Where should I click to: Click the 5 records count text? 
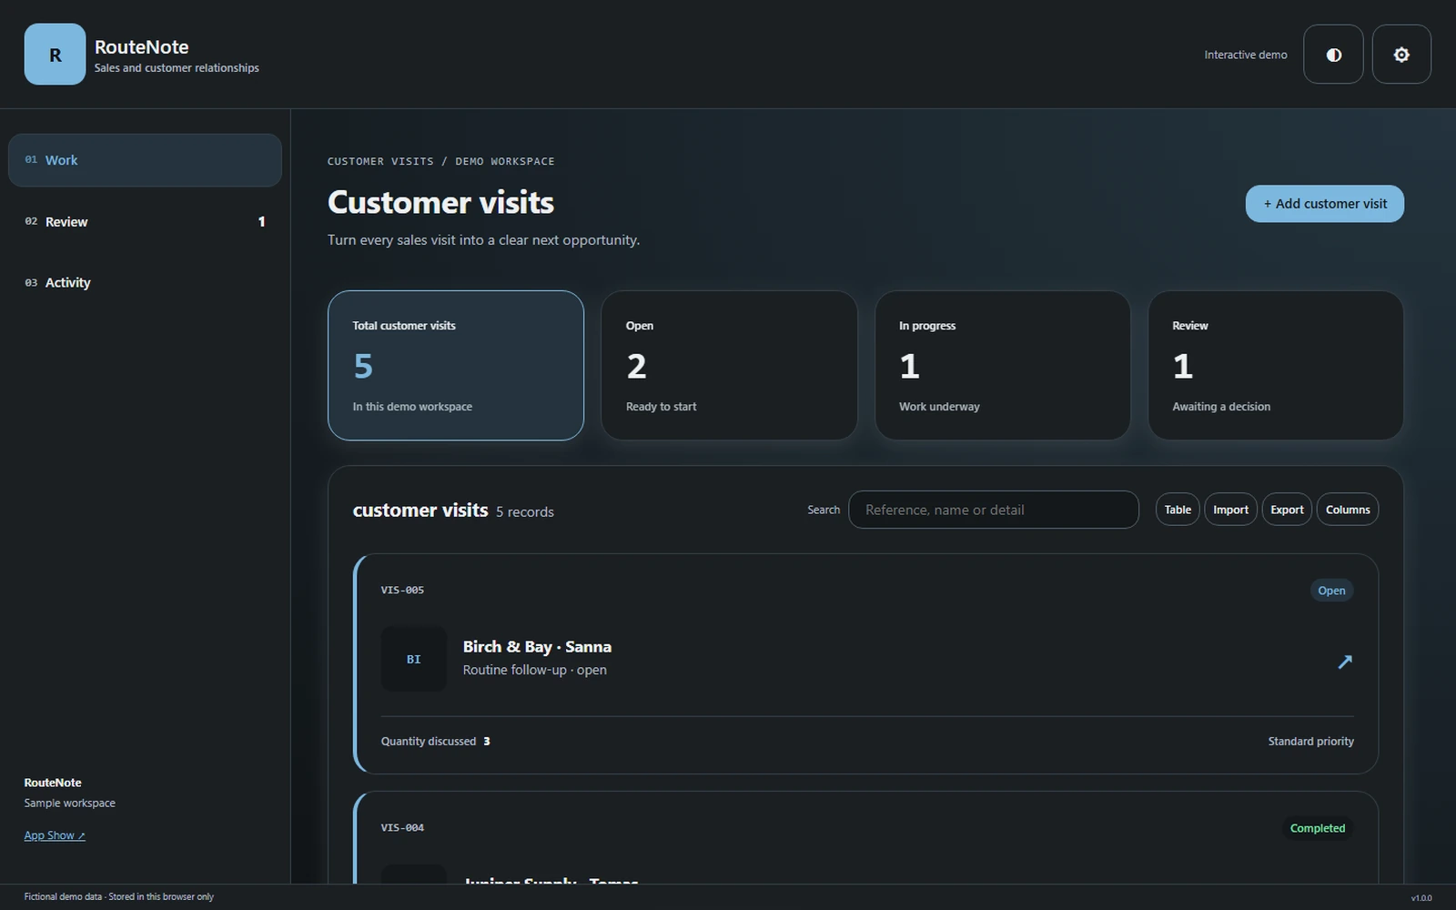pos(524,512)
